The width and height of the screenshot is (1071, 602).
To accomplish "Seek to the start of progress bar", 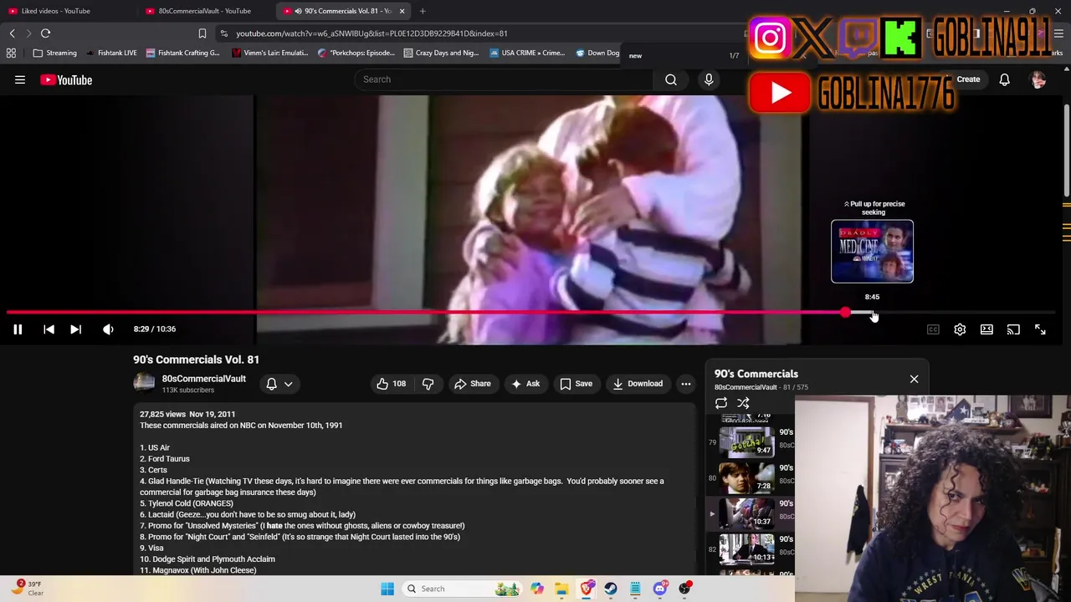I will [8, 313].
